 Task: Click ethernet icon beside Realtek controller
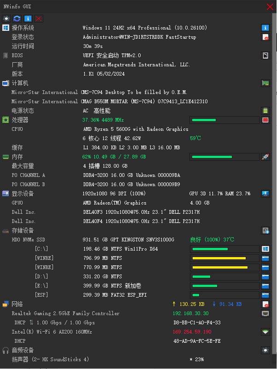265,313
